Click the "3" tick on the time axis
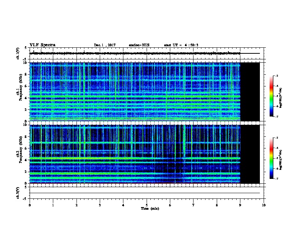The height and width of the screenshot is (230, 297). (x=100, y=205)
